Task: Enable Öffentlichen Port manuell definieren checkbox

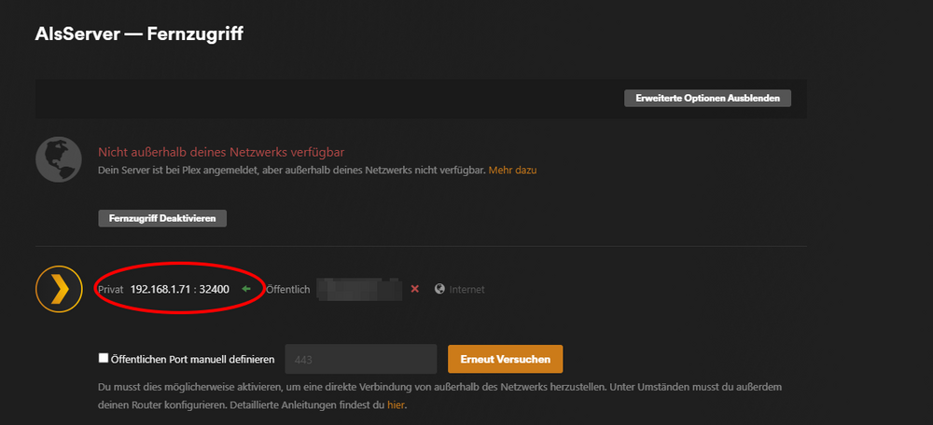Action: tap(104, 358)
